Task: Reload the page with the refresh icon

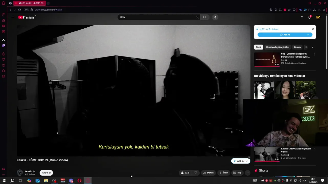Action: pos(19,10)
